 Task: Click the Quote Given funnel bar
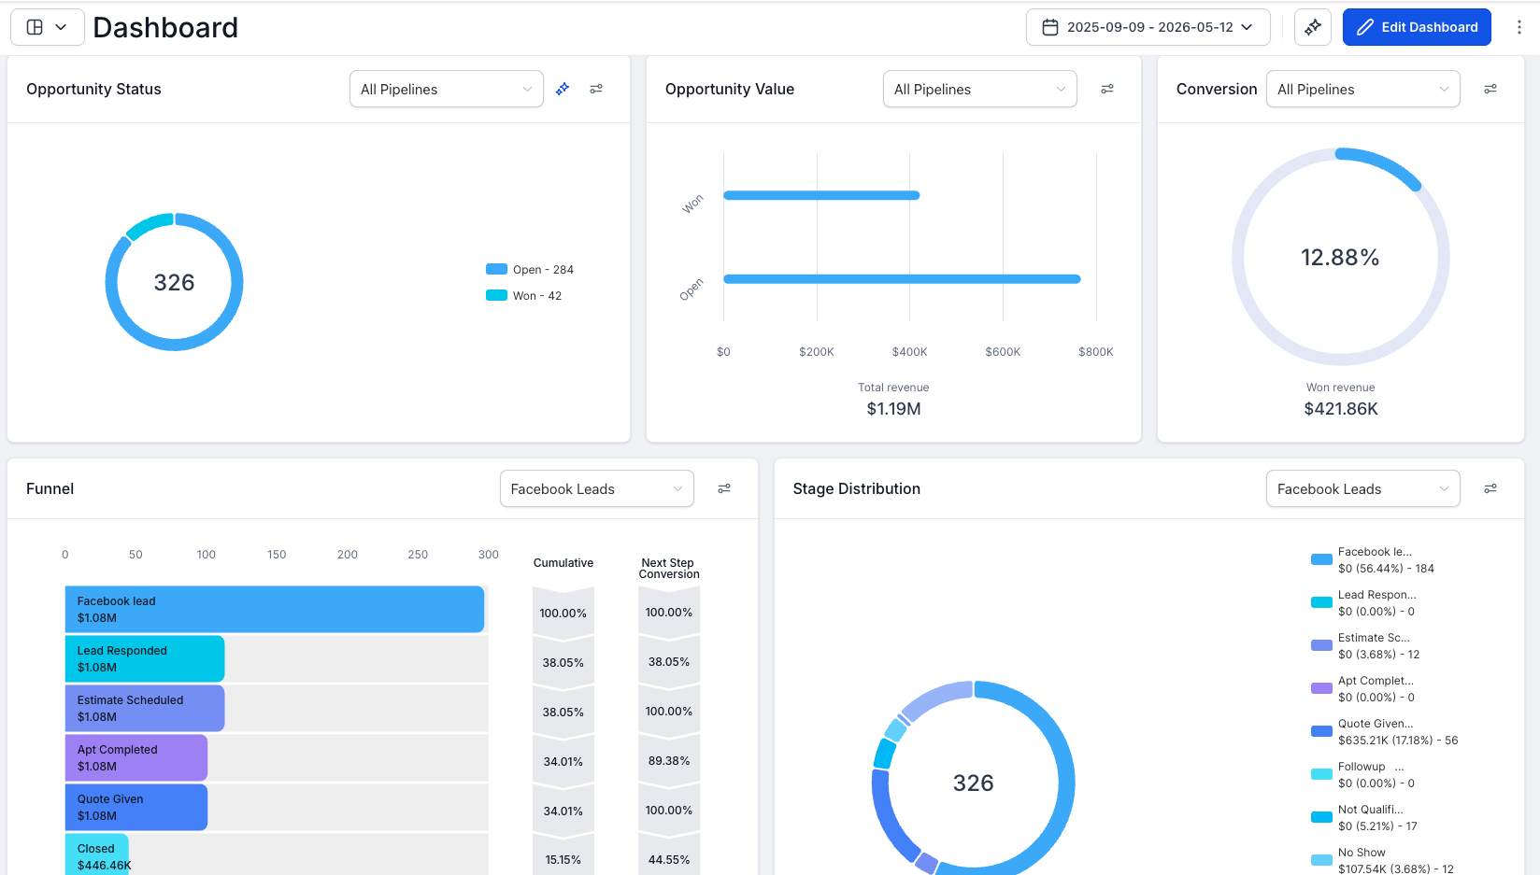[136, 807]
